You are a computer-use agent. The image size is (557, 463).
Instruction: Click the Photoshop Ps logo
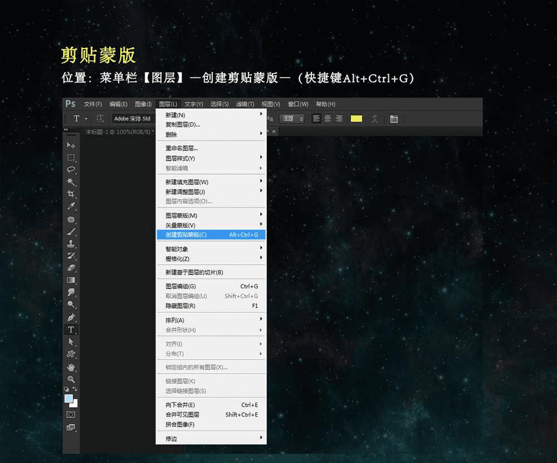click(x=70, y=104)
